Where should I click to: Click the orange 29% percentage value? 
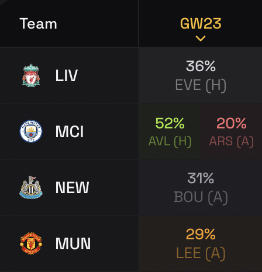201,234
